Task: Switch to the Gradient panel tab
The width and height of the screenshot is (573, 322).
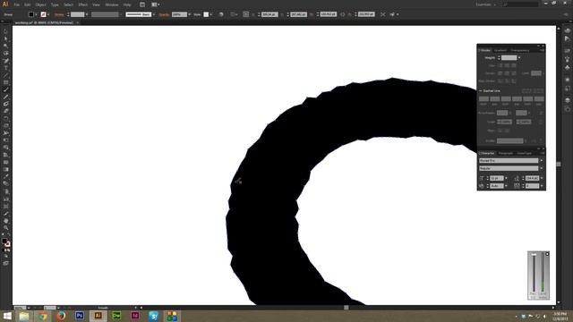Action: point(500,50)
